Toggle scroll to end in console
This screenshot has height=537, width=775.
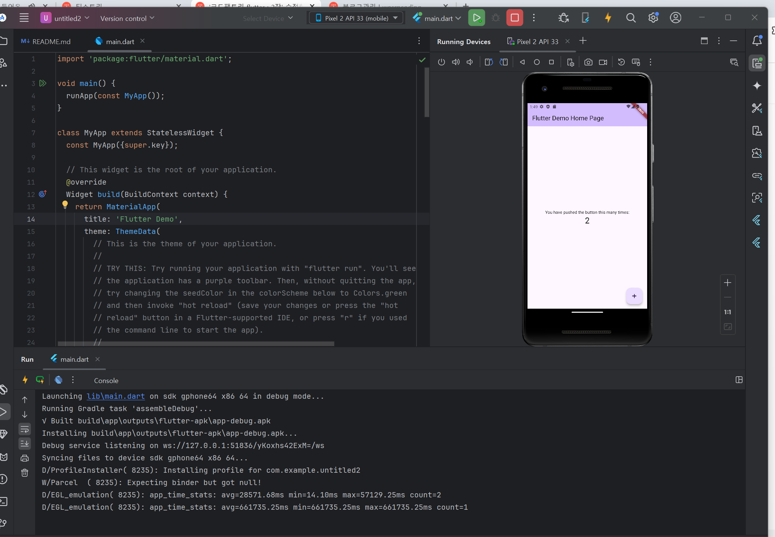pos(25,444)
